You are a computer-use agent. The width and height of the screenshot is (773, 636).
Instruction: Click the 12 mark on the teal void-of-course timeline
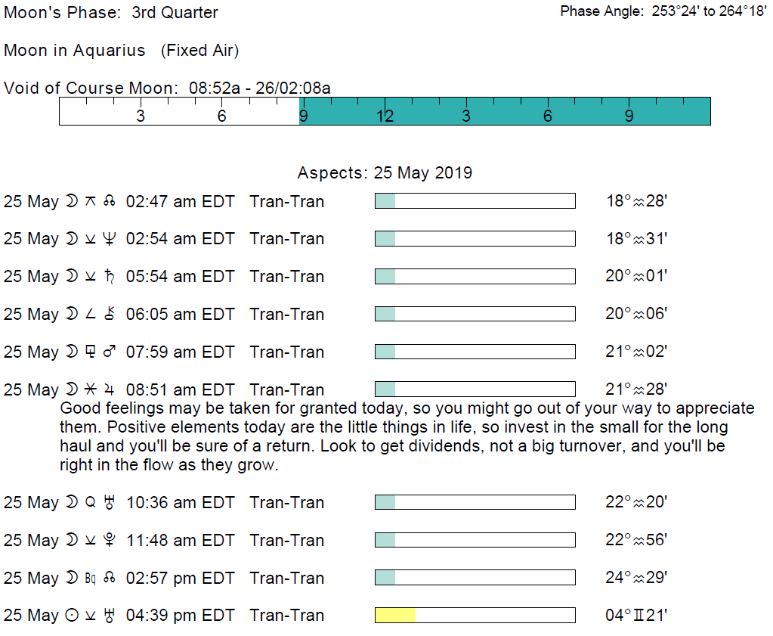[385, 116]
